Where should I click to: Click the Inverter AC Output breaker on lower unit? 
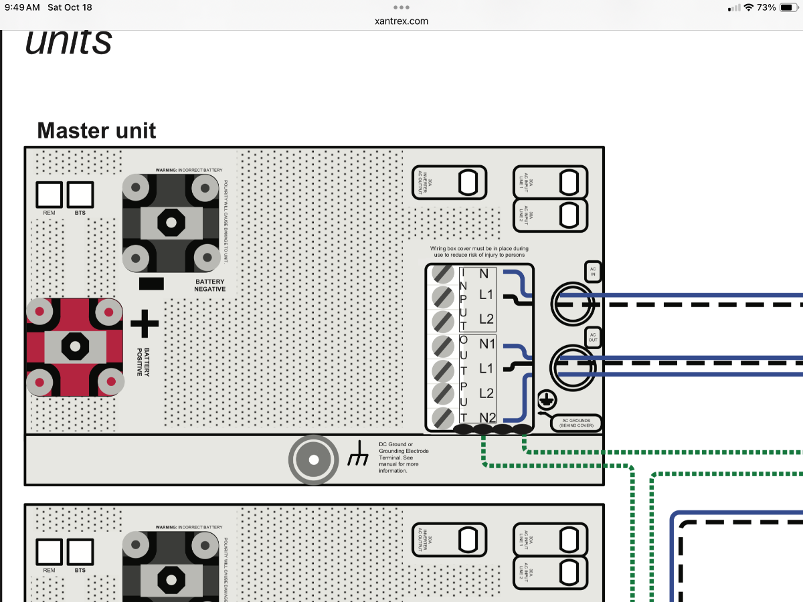pos(450,539)
